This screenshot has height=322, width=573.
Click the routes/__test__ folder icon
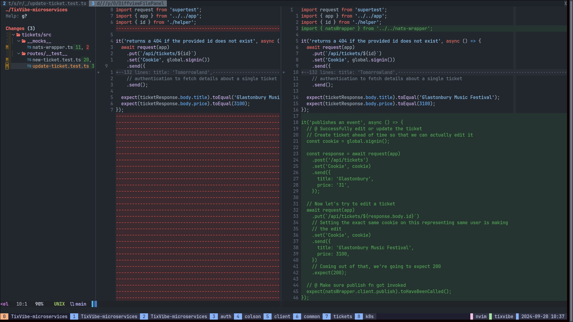click(24, 54)
